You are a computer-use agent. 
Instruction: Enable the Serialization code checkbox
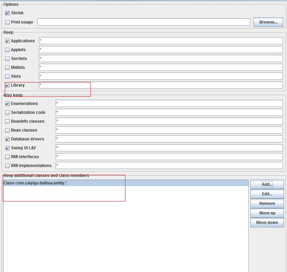(7, 112)
